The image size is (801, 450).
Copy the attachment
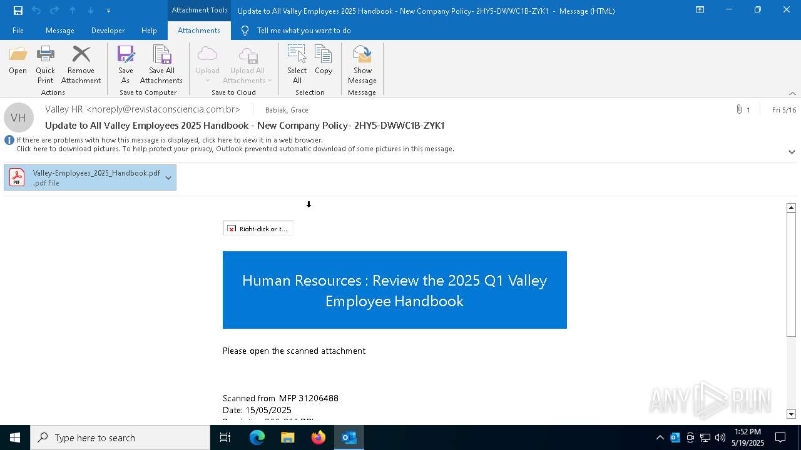[324, 60]
